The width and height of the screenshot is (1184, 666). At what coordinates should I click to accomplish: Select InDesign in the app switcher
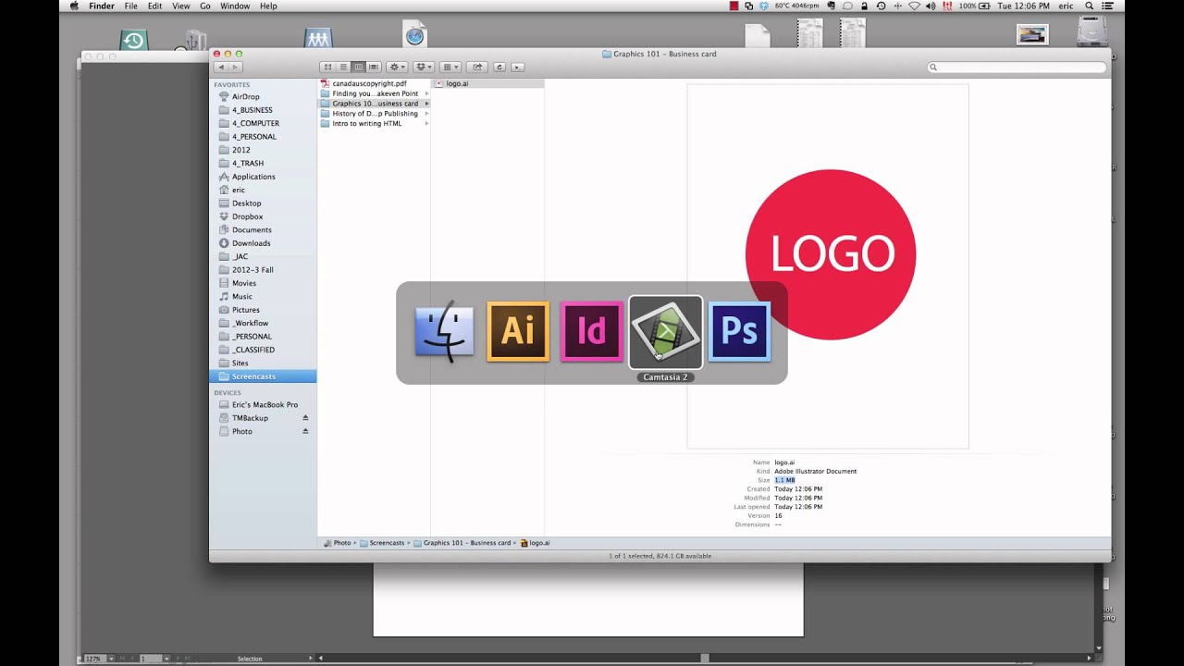(591, 331)
